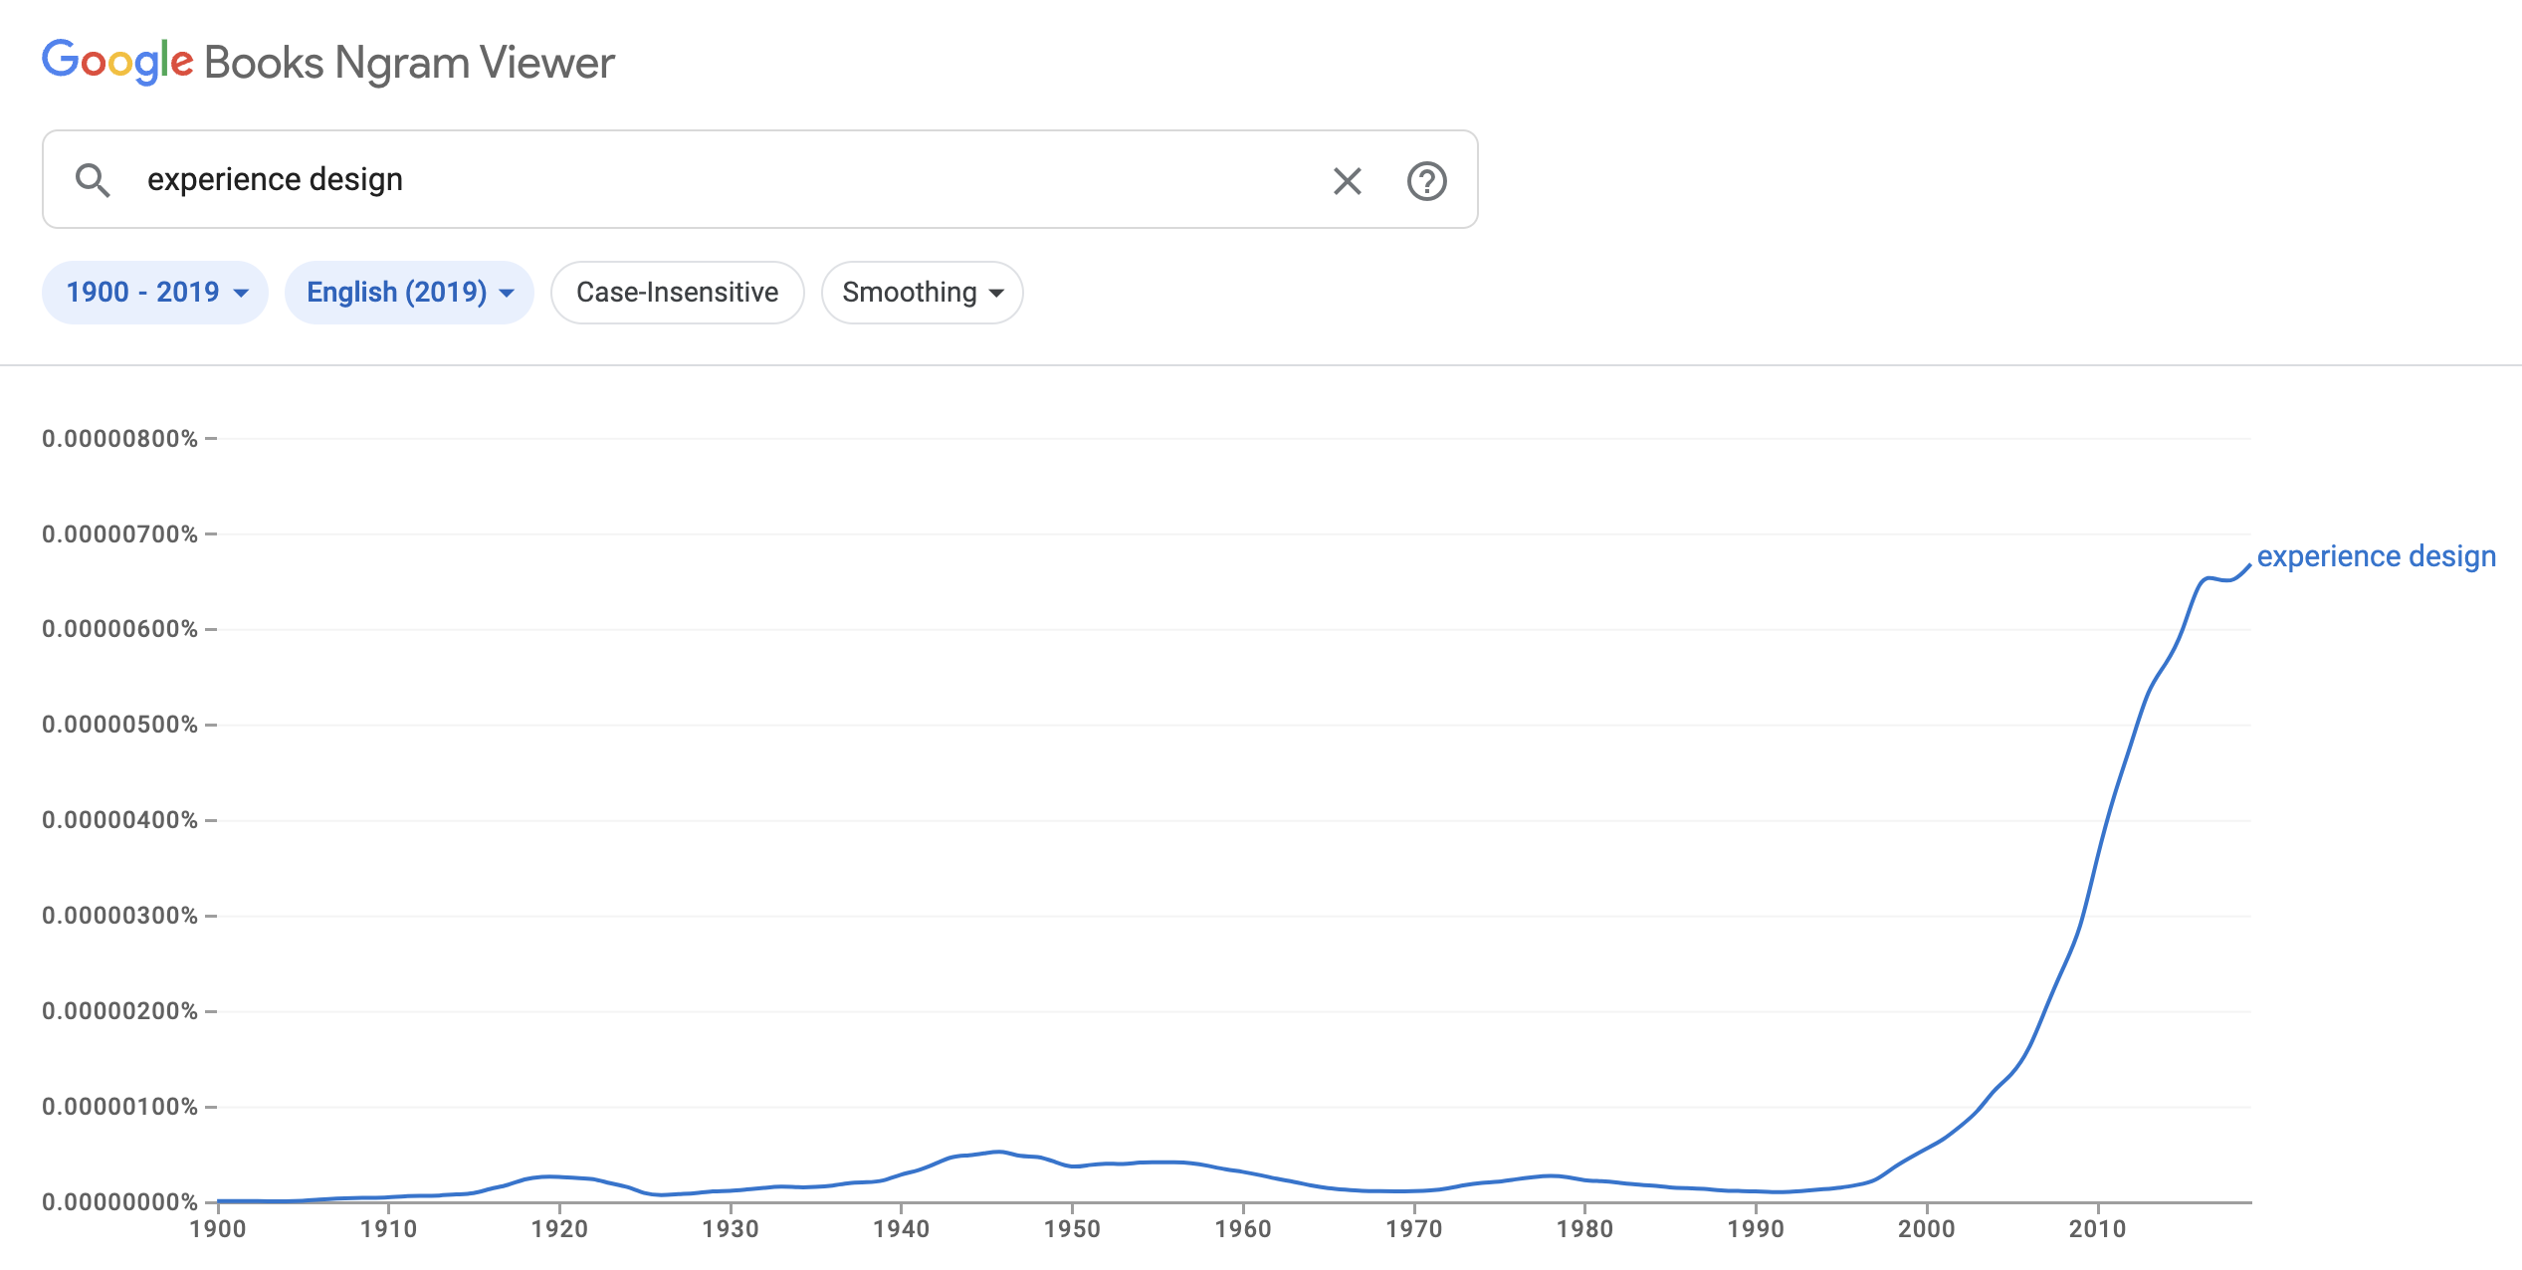
Task: Click the 1950 x-axis year label
Action: pos(1072,1229)
